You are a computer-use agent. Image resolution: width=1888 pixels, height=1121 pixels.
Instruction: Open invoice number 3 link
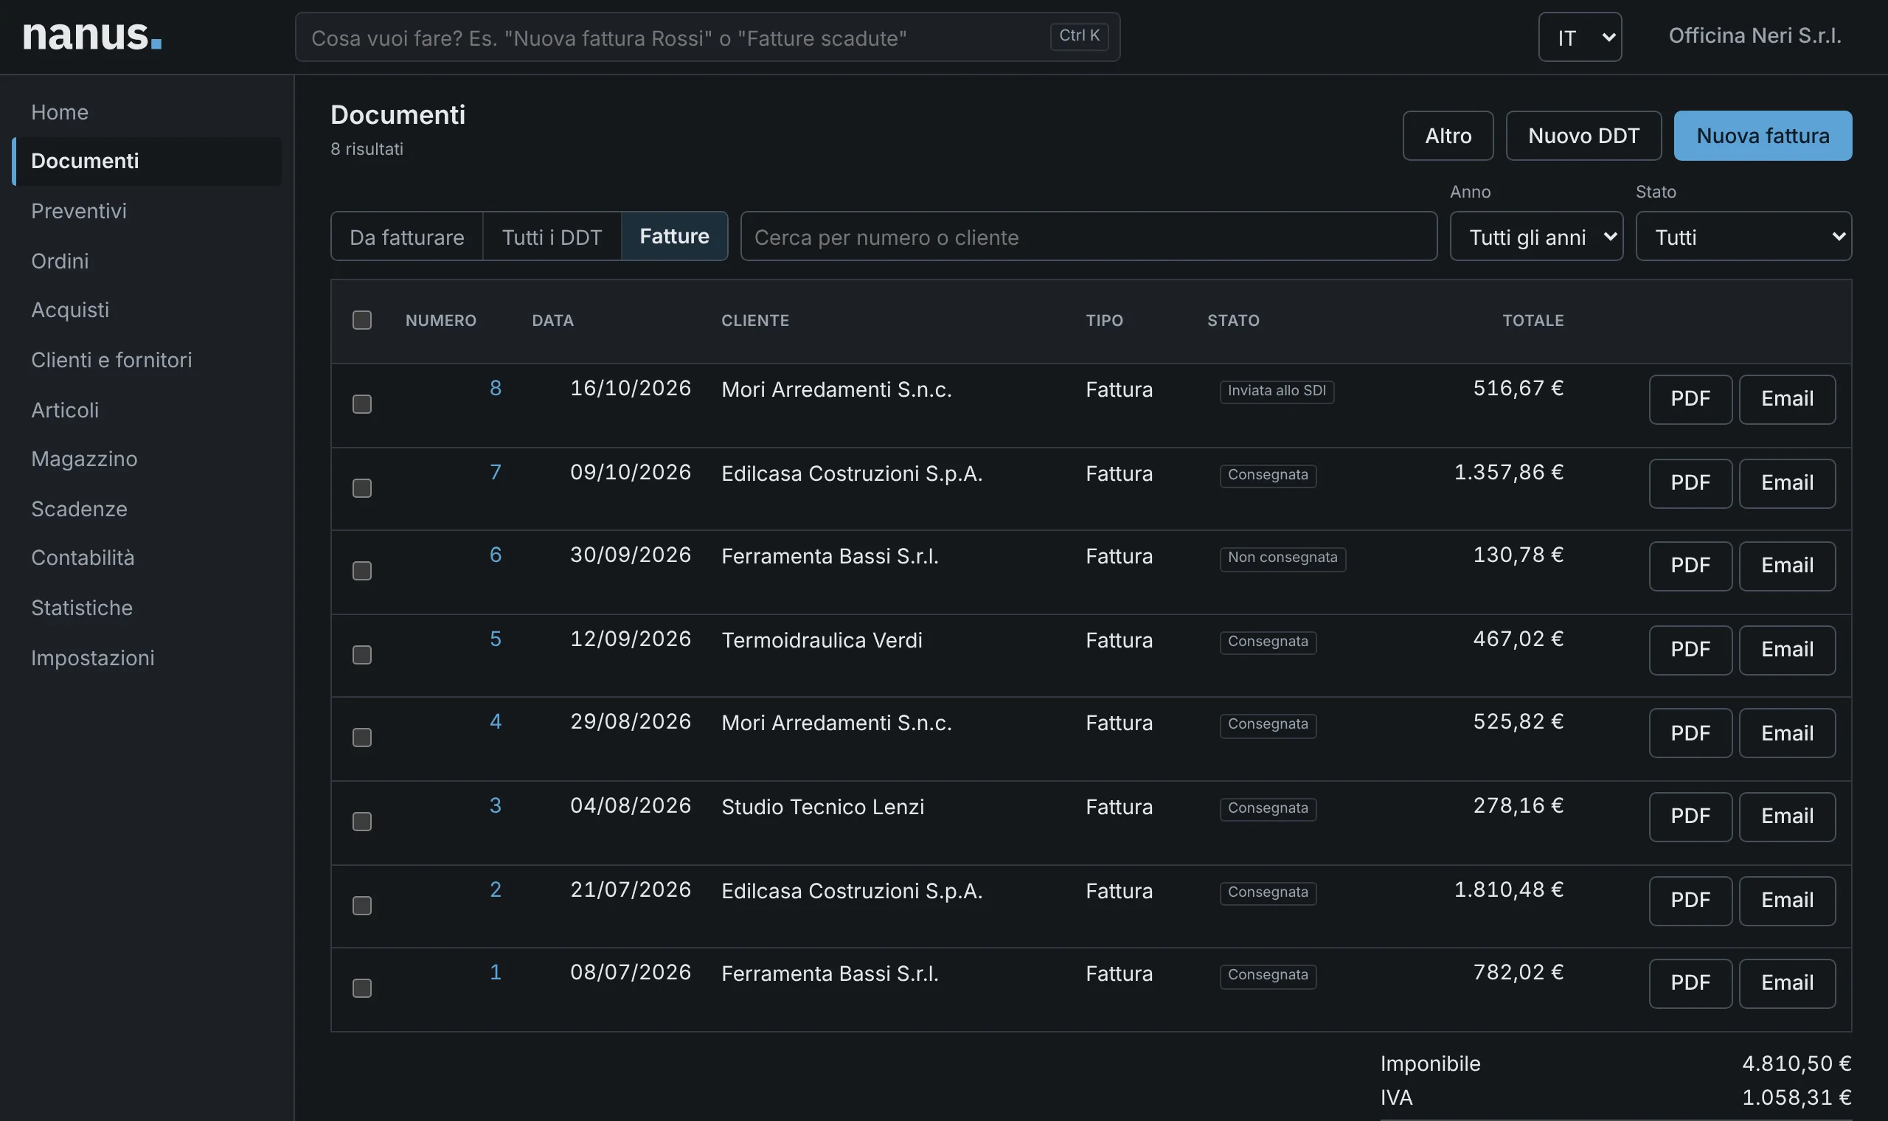[x=496, y=805]
